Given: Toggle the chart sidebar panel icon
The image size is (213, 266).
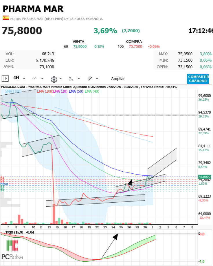Looking at the screenshot, I should coord(5,78).
